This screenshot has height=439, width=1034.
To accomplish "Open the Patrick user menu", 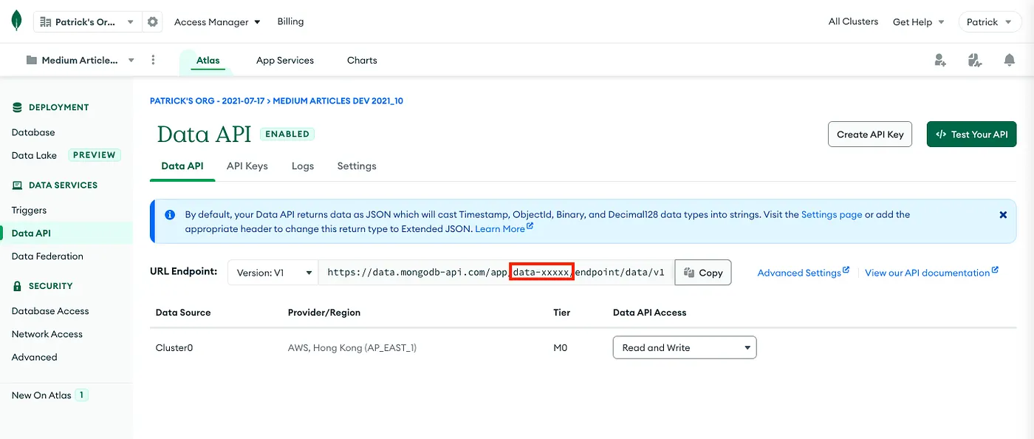I will 988,22.
